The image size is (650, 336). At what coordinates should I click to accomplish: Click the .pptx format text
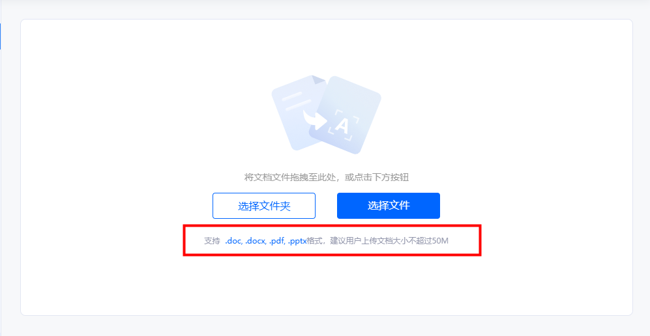coord(297,241)
